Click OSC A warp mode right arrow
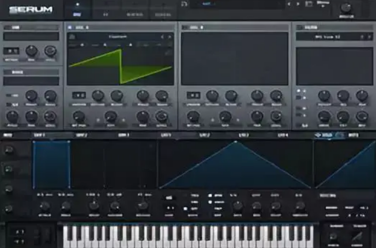Viewport: 376px width, 248px height. click(x=124, y=120)
